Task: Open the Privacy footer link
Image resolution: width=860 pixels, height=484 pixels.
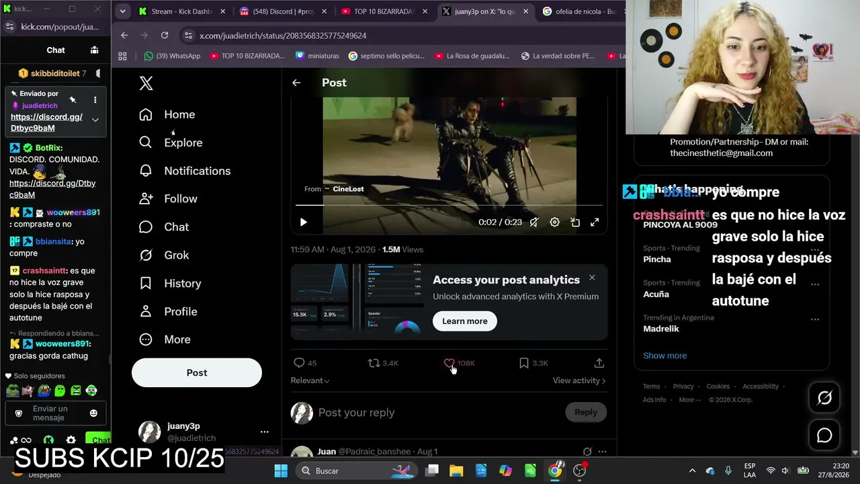Action: pos(683,387)
